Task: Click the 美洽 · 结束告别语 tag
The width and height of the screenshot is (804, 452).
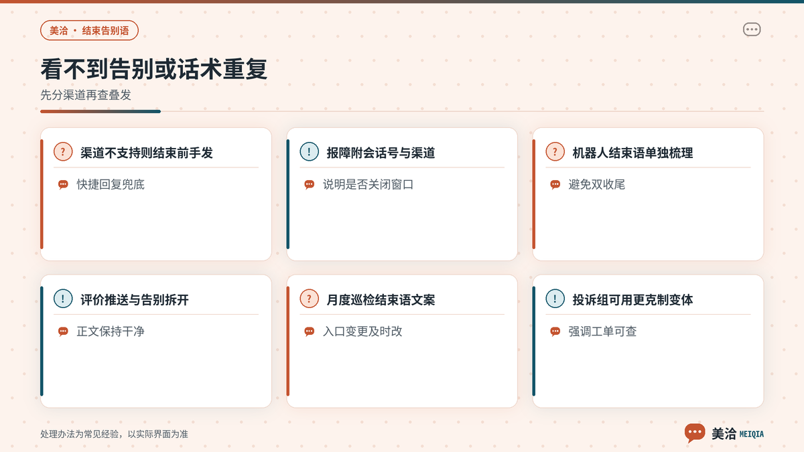Action: point(89,31)
